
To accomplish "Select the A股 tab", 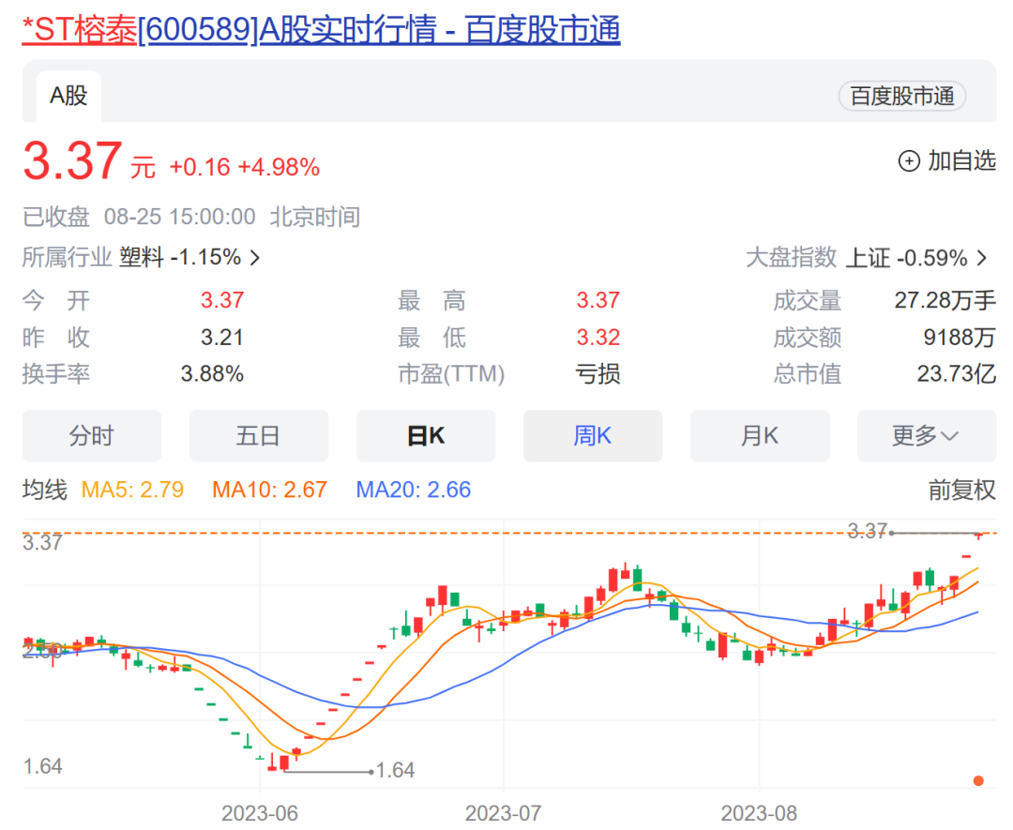I will pos(68,96).
